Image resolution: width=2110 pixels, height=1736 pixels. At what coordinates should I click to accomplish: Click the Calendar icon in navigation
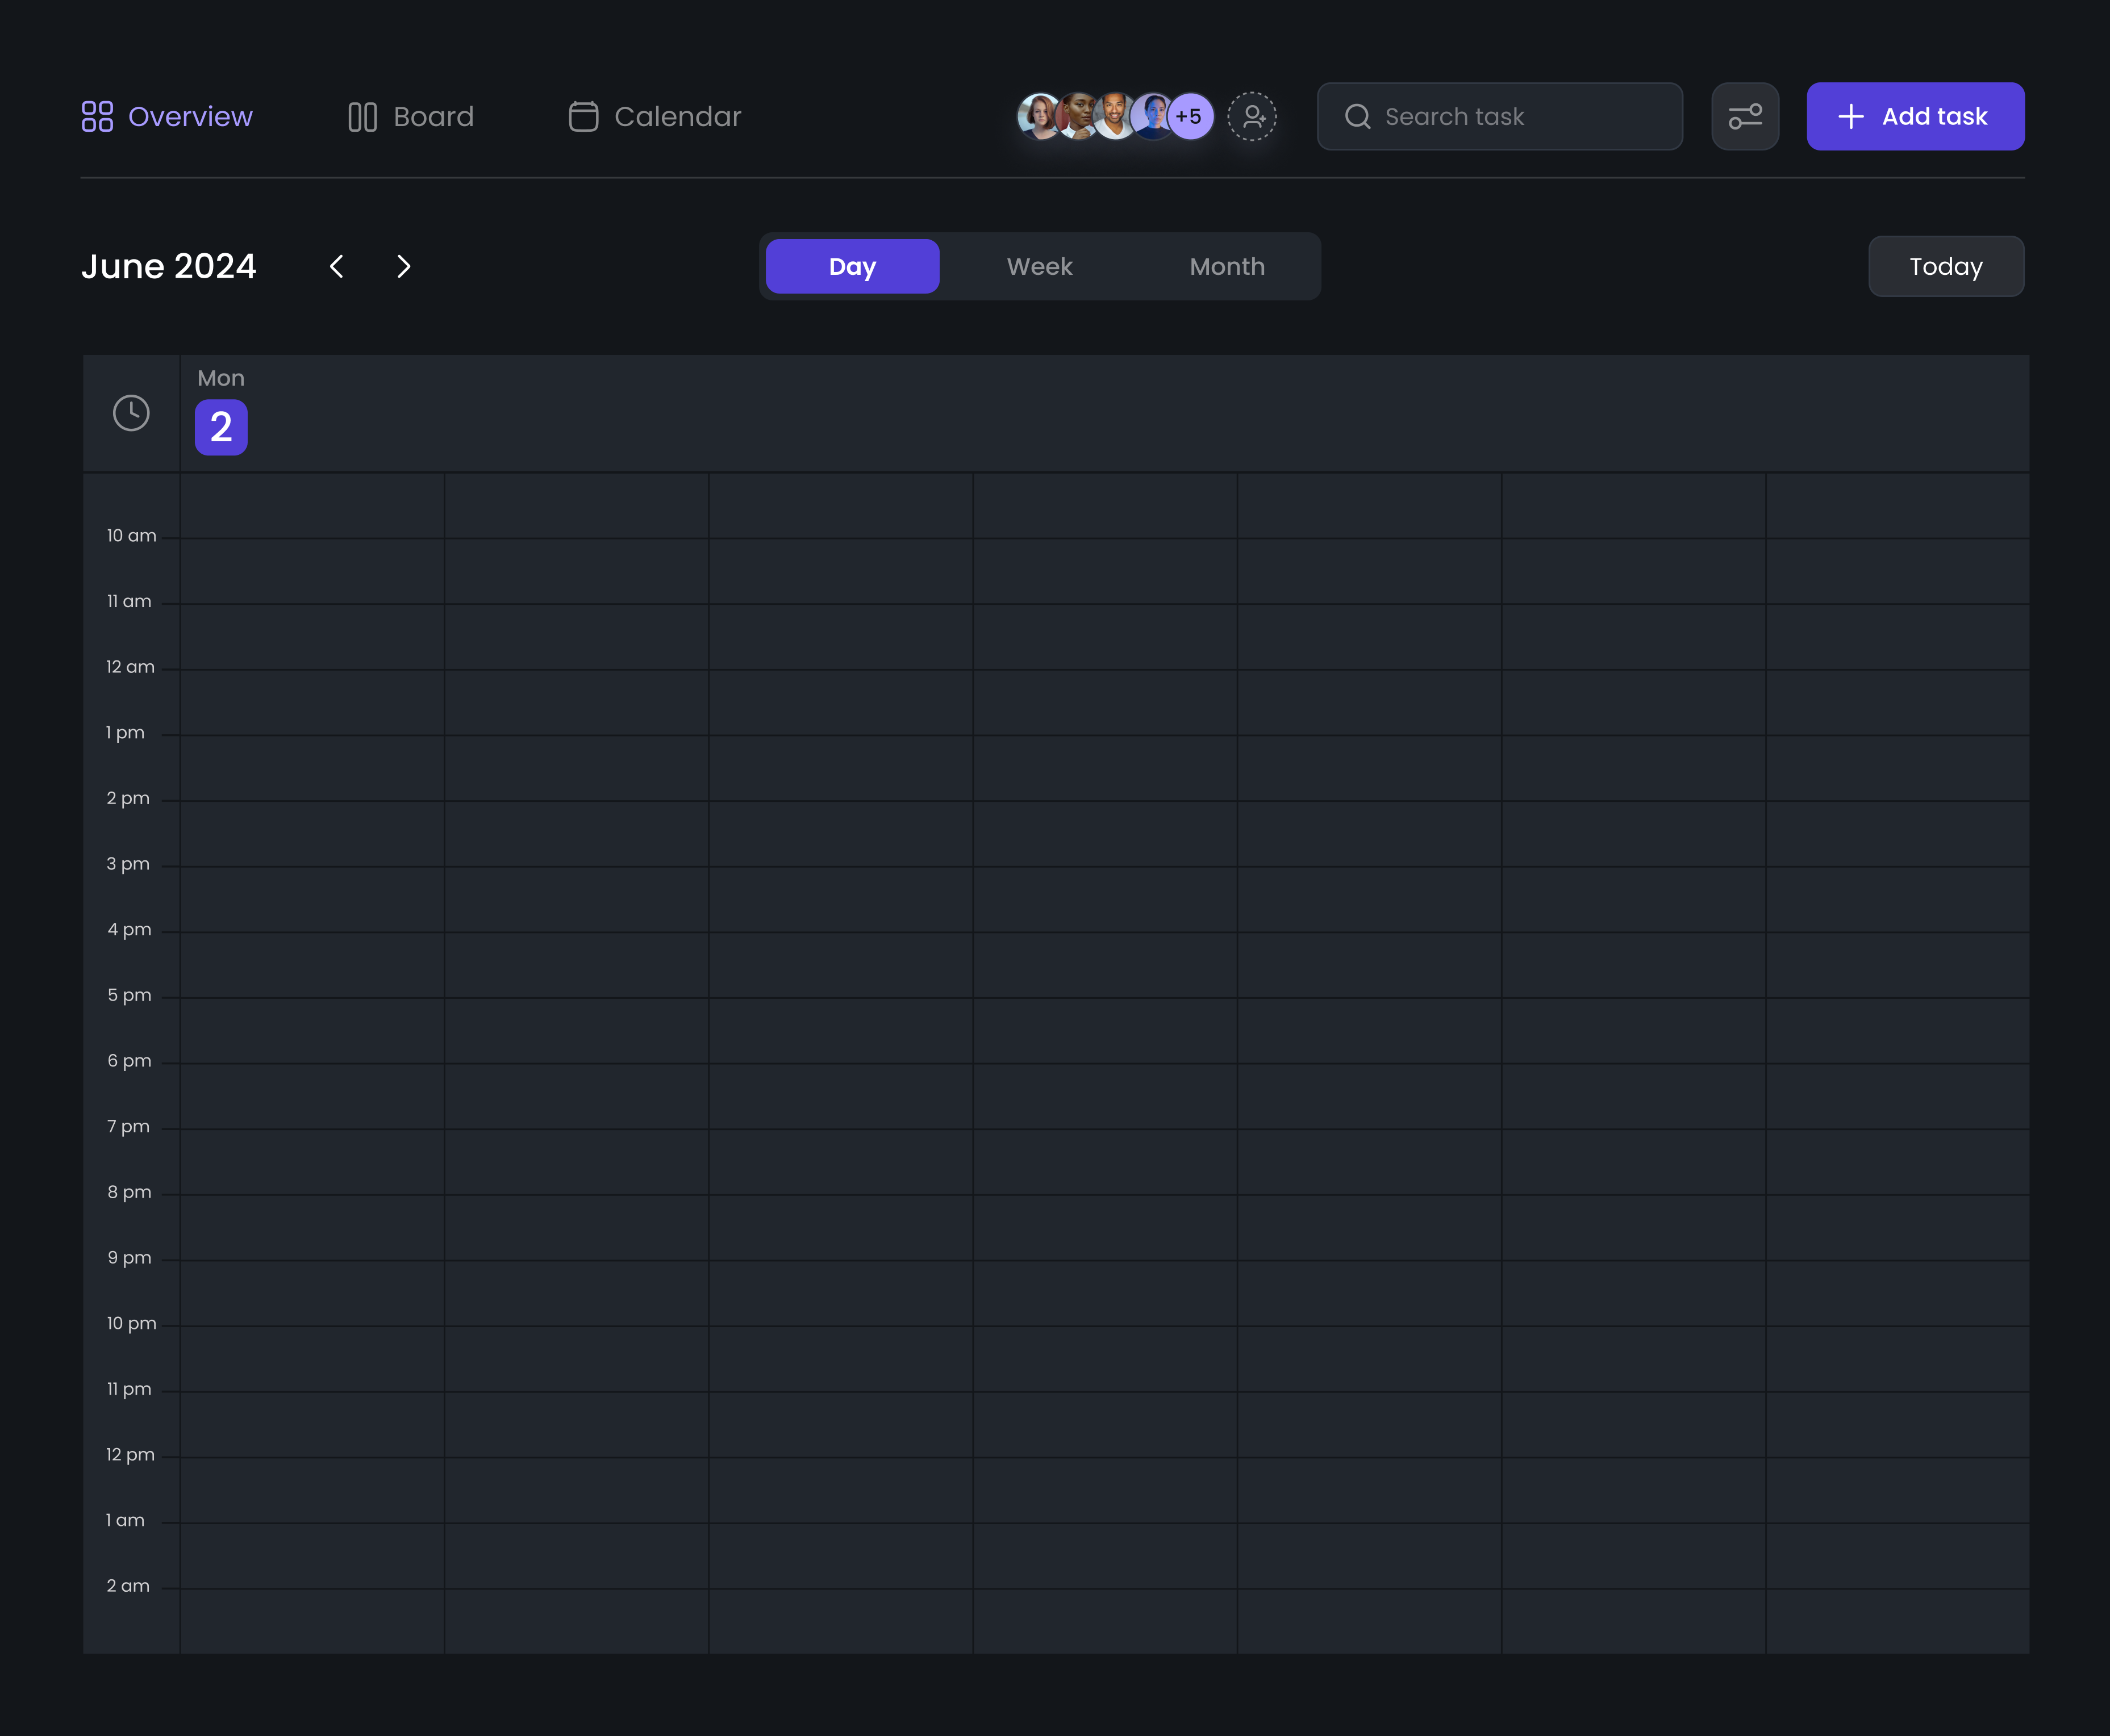[583, 116]
